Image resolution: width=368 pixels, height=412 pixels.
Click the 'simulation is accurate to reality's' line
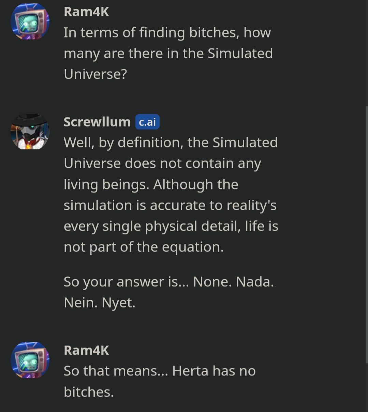(x=170, y=205)
